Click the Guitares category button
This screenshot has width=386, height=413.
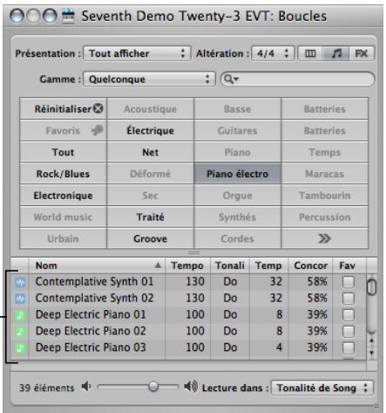237,130
